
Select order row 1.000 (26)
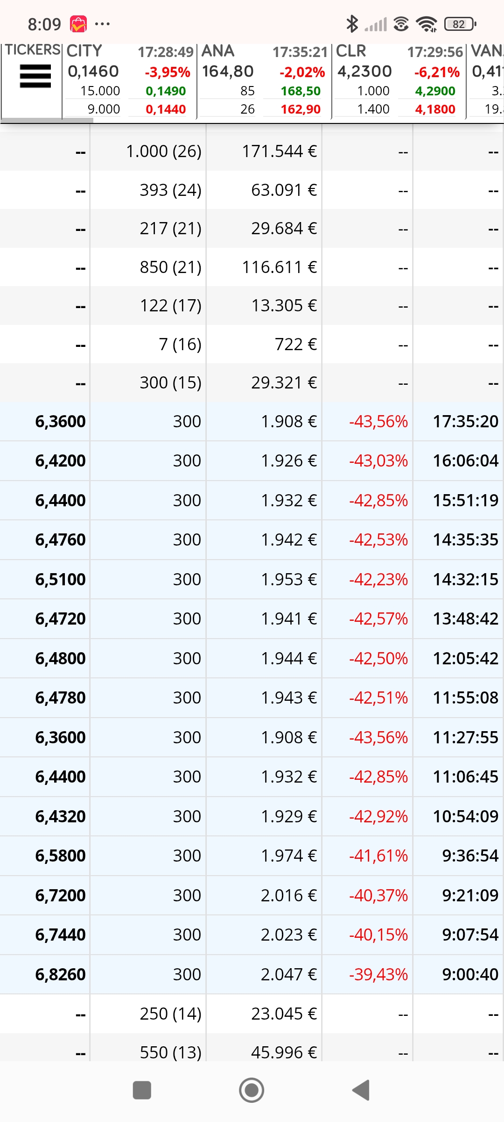[x=252, y=151]
